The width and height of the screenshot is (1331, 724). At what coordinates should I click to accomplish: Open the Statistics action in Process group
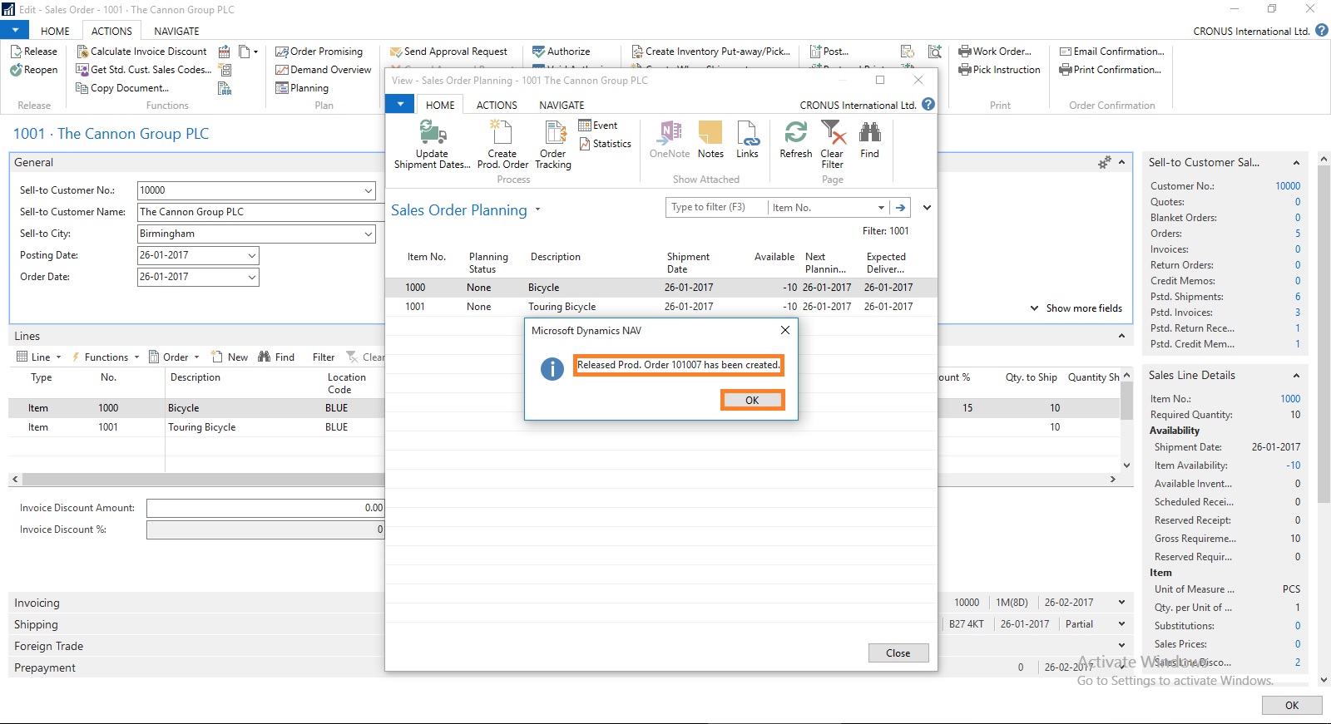tap(605, 144)
